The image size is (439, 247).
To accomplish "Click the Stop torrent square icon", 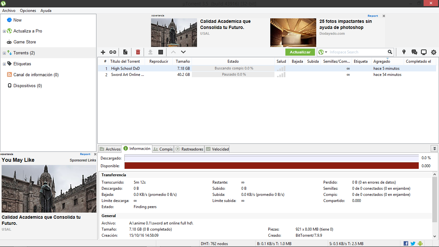I will [161, 52].
